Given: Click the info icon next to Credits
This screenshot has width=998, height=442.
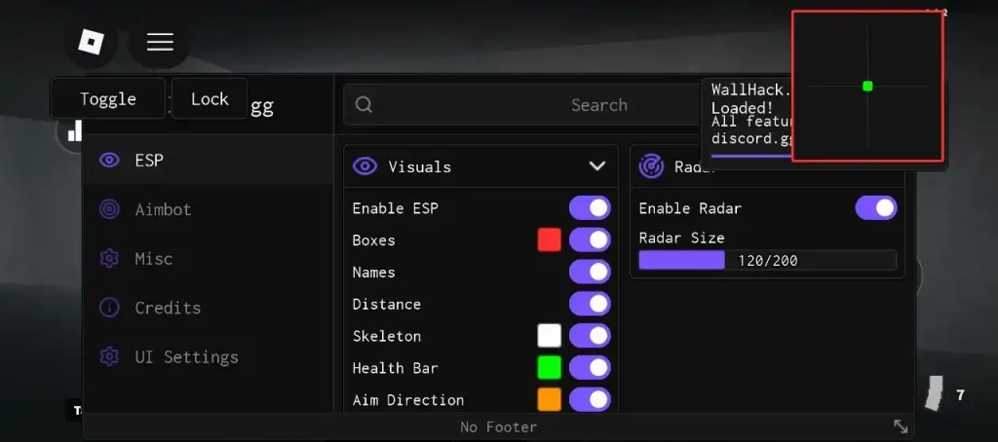Looking at the screenshot, I should click(x=109, y=308).
